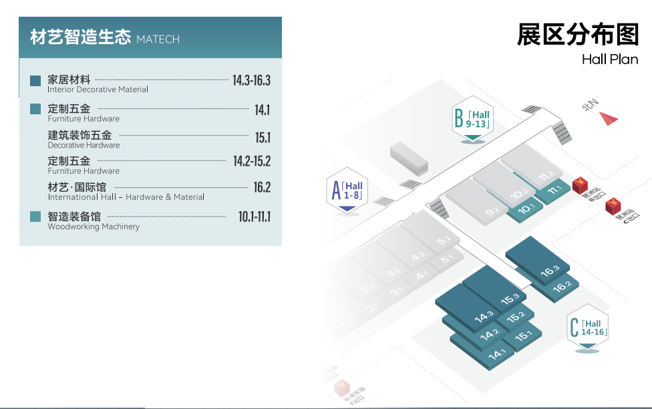This screenshot has height=409, width=652.
Task: Select hall block 14.1 on the map
Action: pos(496,354)
